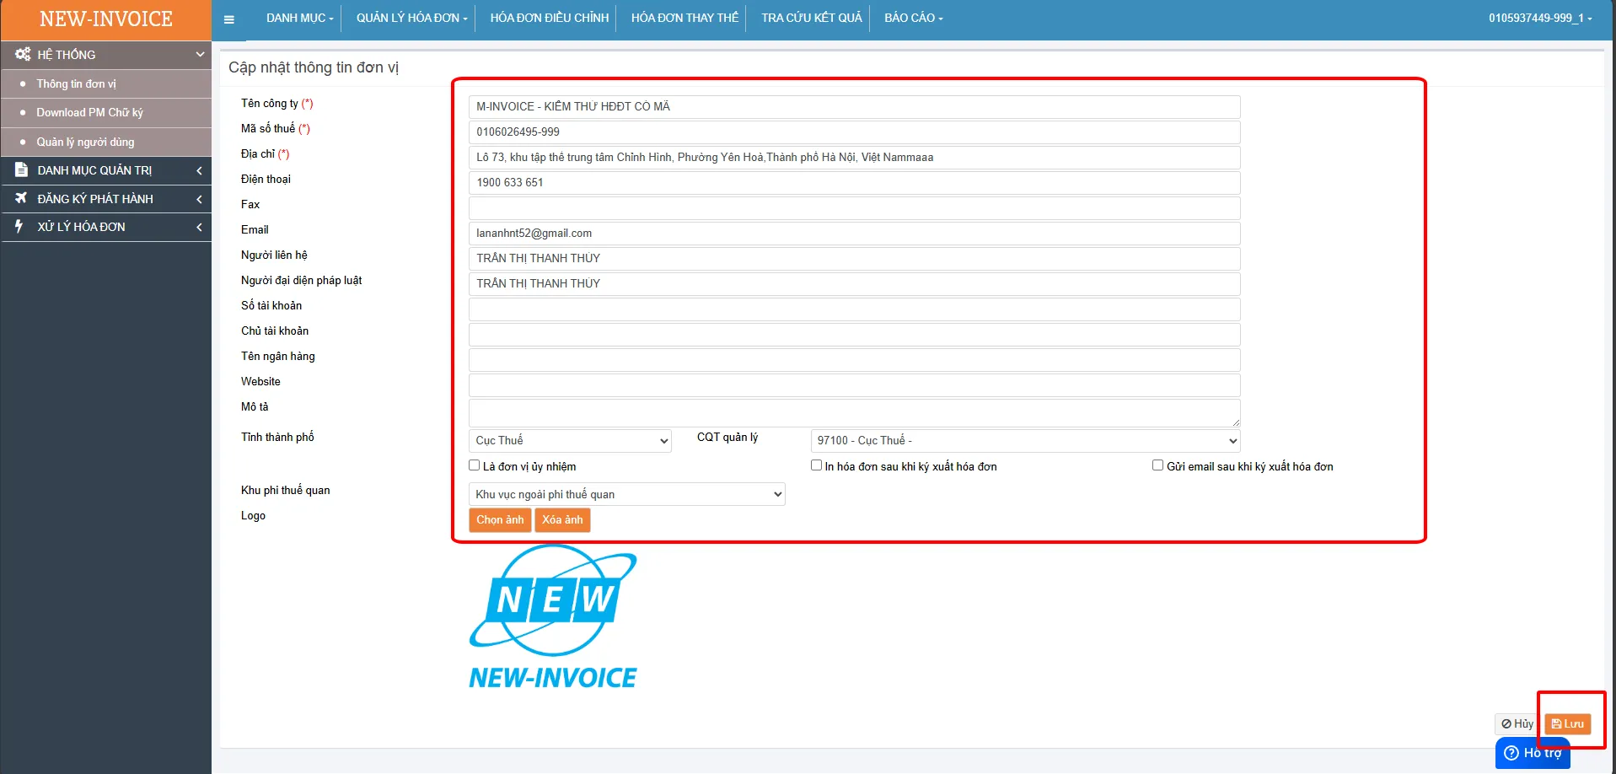Screen dimensions: 1616x774
Task: Check 'Gửi email sau khi ký xuất hóa đơn'
Action: [x=1157, y=465]
